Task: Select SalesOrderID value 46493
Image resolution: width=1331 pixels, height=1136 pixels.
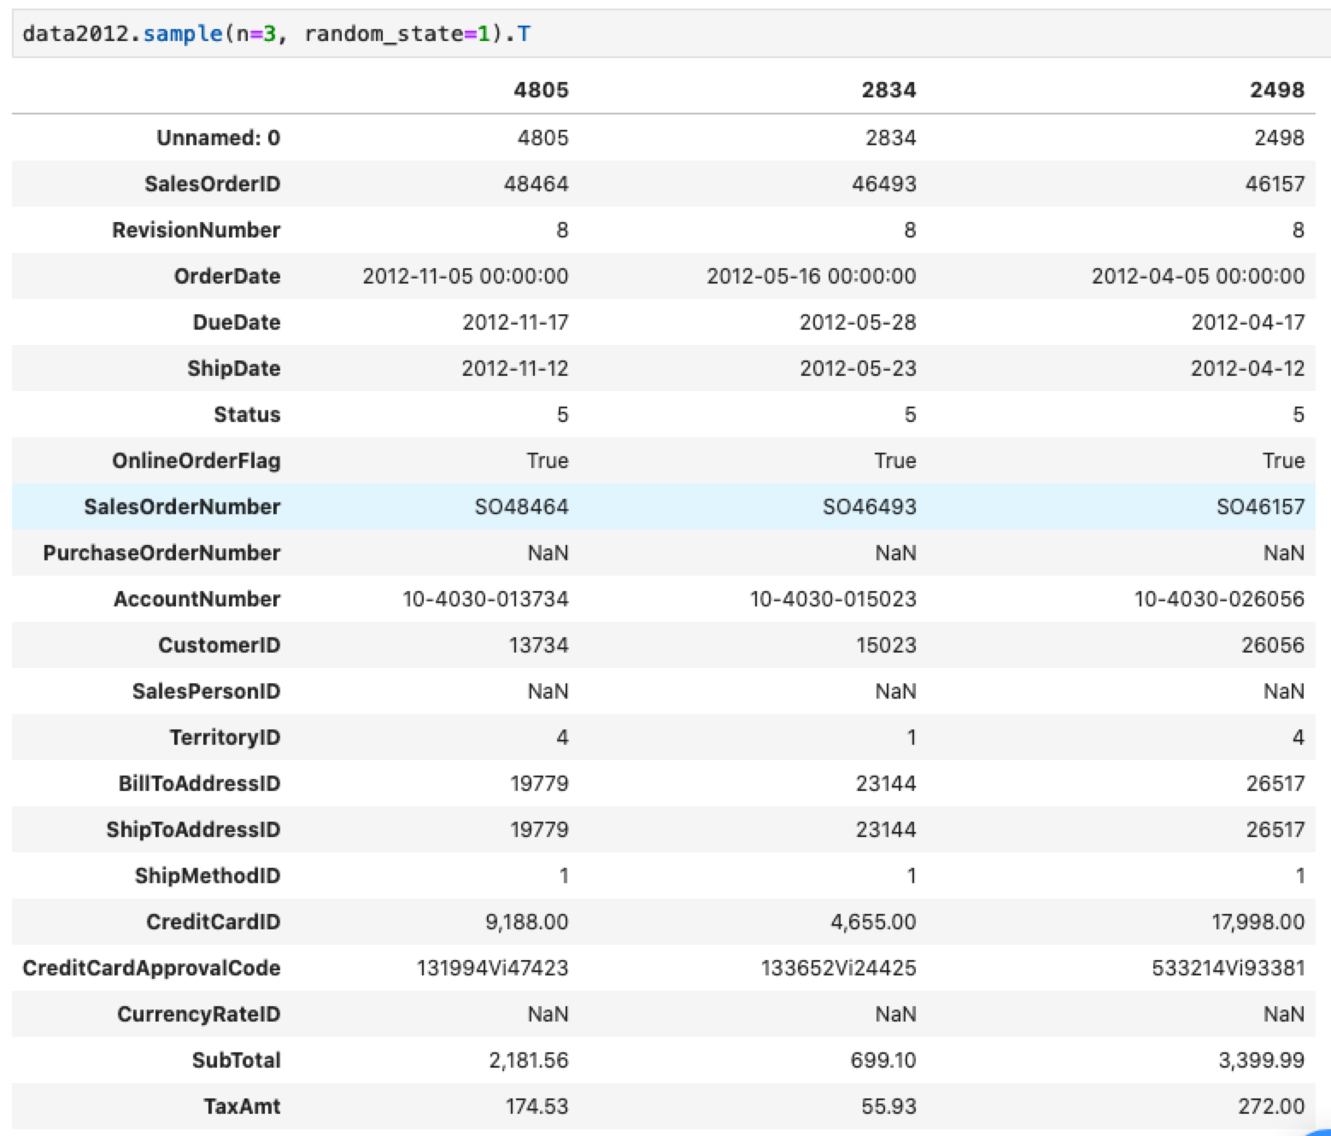Action: [883, 184]
